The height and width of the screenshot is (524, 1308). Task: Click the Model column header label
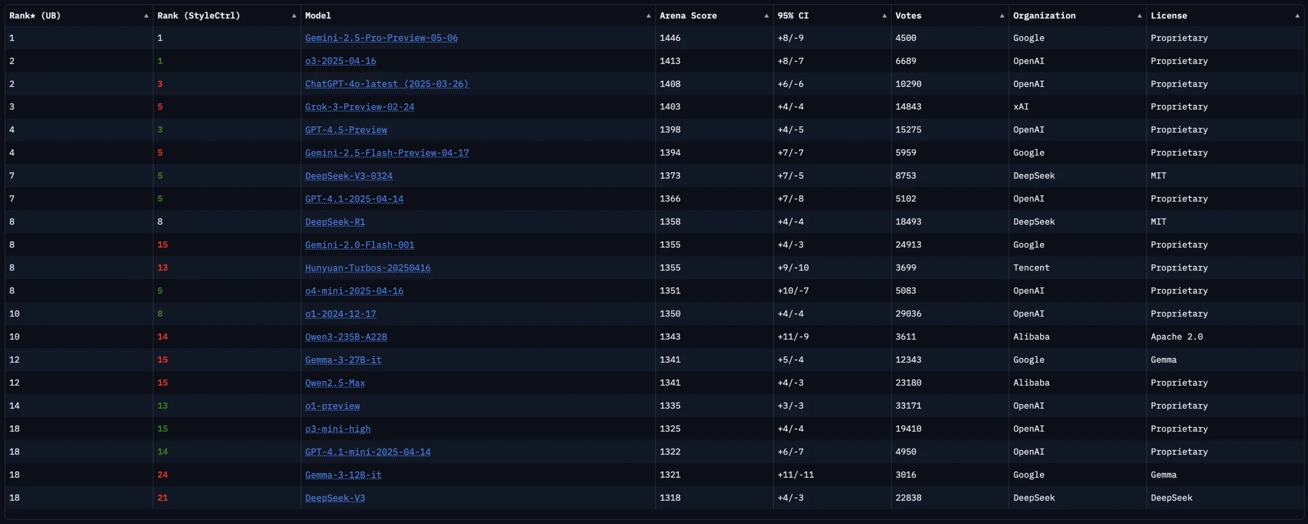coord(318,16)
